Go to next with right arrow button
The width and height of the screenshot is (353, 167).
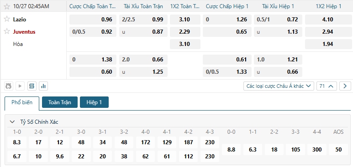(x=345, y=86)
